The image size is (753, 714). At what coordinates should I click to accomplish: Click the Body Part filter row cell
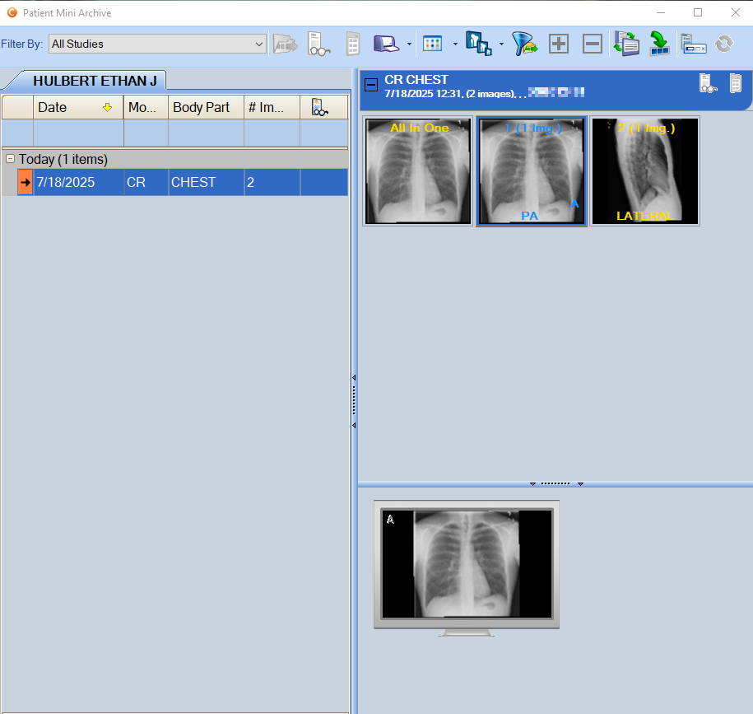[206, 133]
